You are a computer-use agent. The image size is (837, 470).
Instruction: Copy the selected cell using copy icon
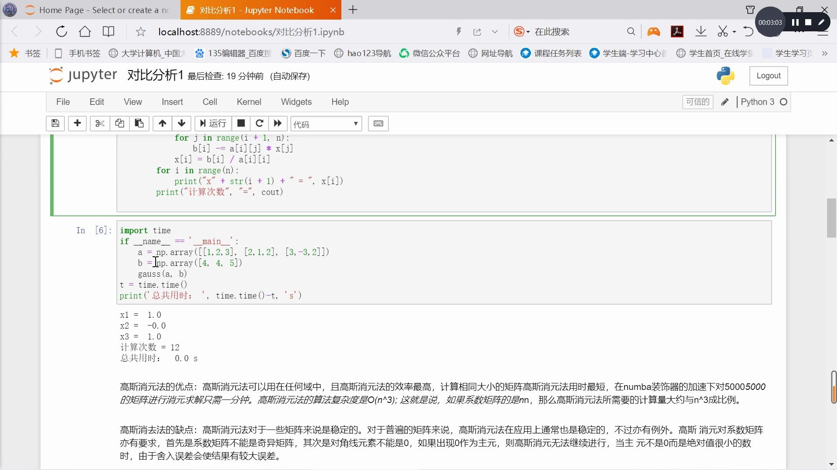[x=119, y=124]
